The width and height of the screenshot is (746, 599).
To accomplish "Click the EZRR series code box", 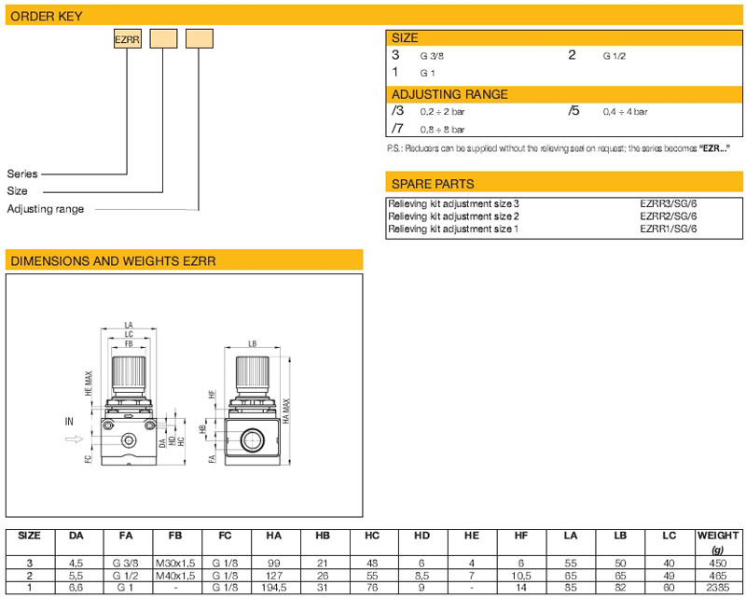I will click(x=127, y=39).
